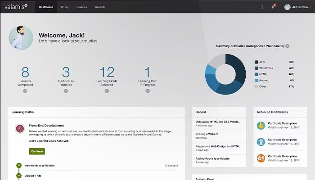
Task: Click the orange certificate badge icon
Action: (x=261, y=158)
